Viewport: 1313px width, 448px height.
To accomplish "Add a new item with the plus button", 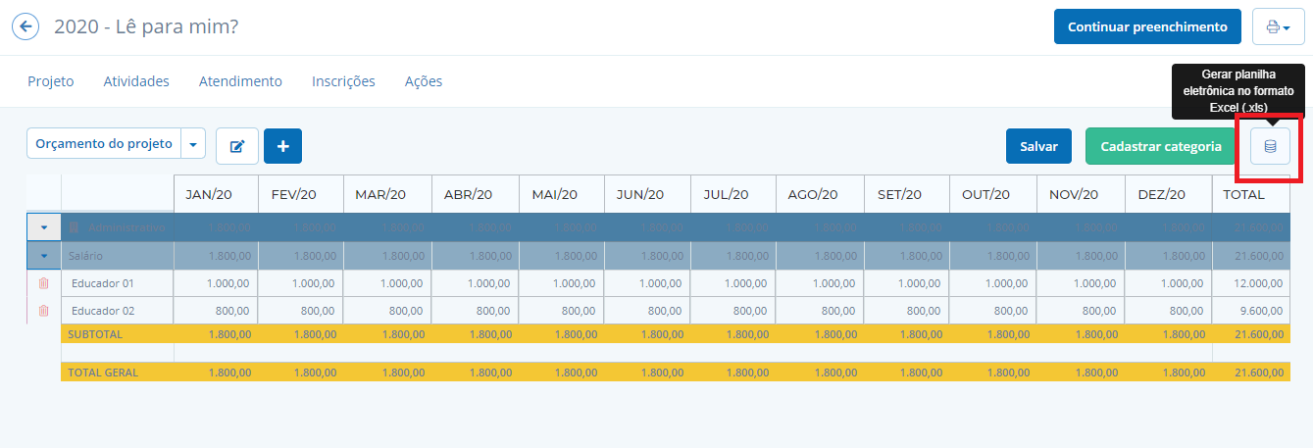I will click(282, 146).
